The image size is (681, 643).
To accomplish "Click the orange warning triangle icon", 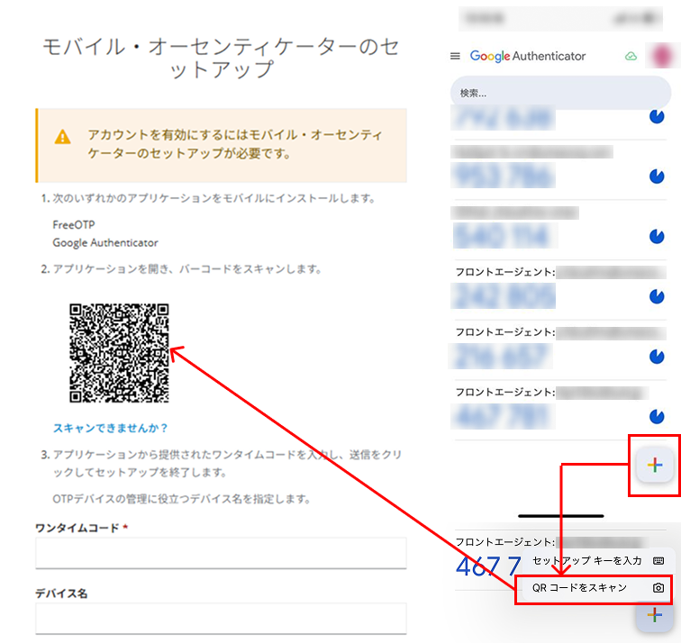I will point(62,137).
